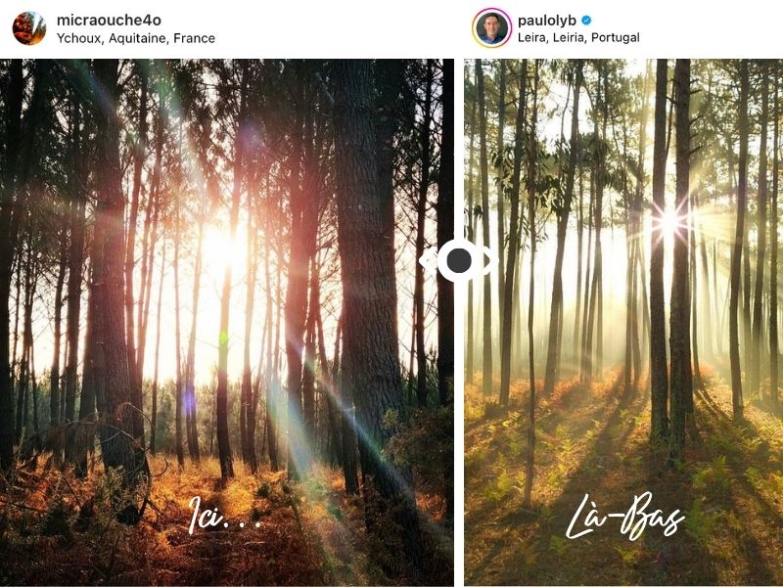Open micraouche4o profile picture
The image size is (783, 587).
pos(29,28)
